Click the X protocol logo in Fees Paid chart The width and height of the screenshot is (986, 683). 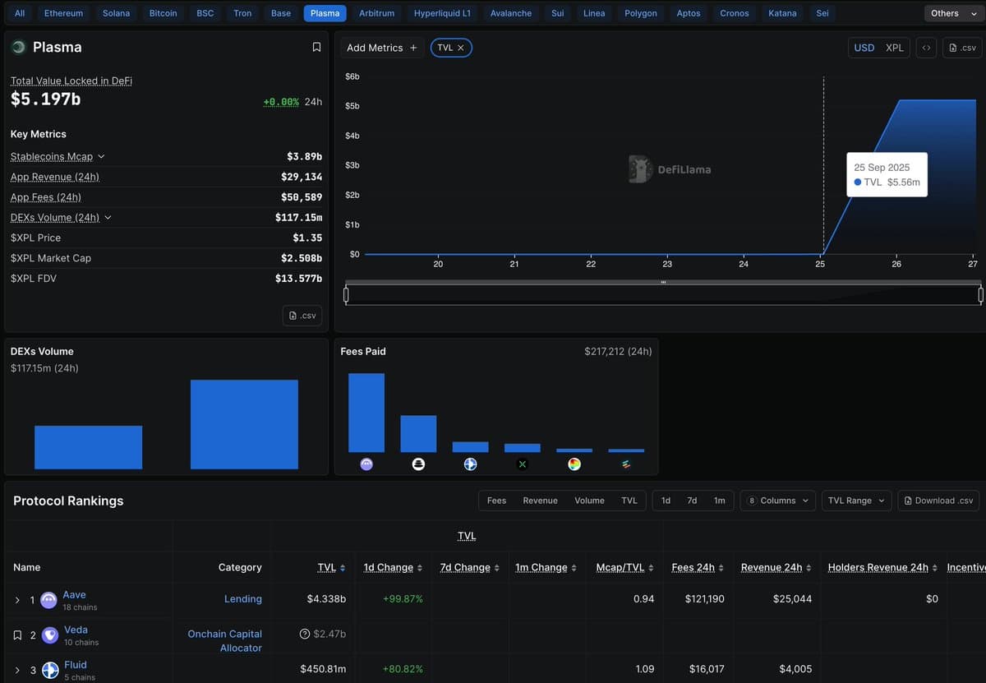522,464
